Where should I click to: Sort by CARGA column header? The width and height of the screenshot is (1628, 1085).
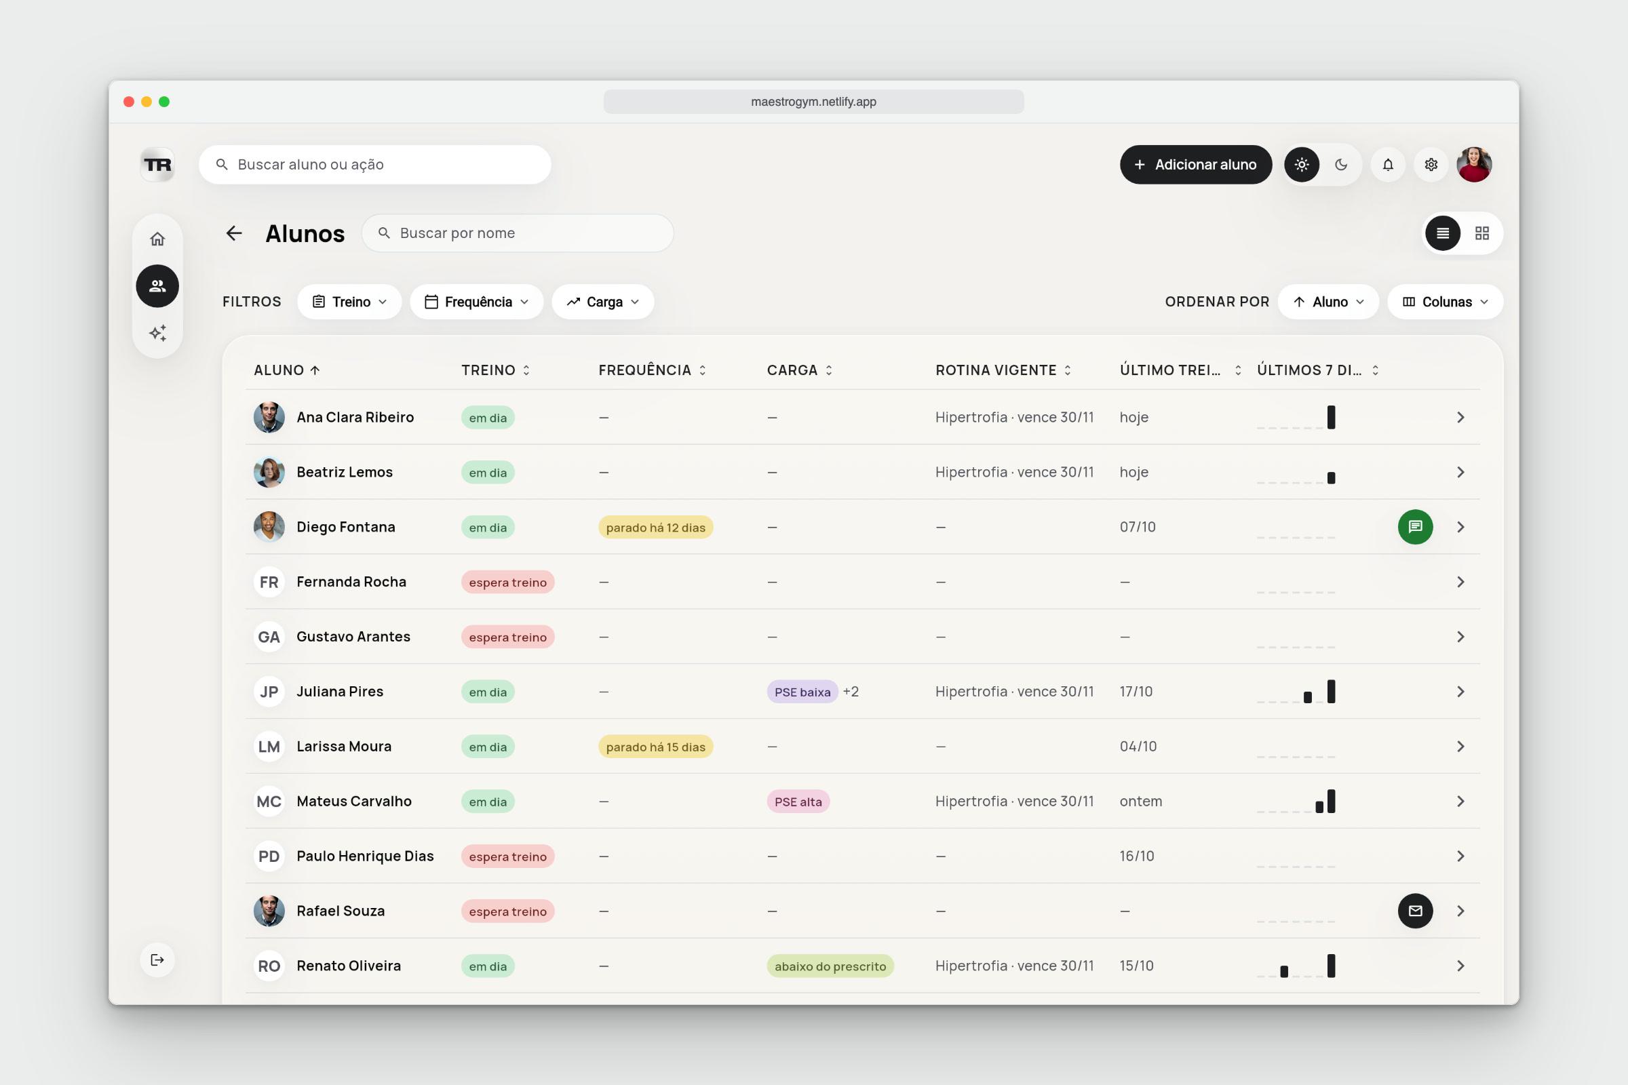800,370
